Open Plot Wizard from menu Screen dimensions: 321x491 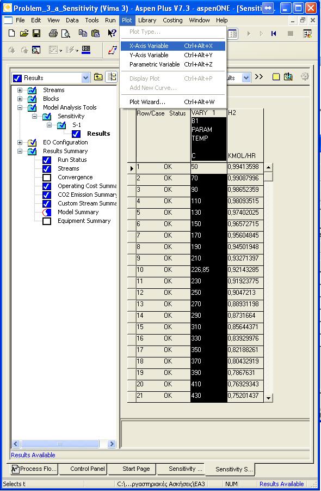(173, 102)
